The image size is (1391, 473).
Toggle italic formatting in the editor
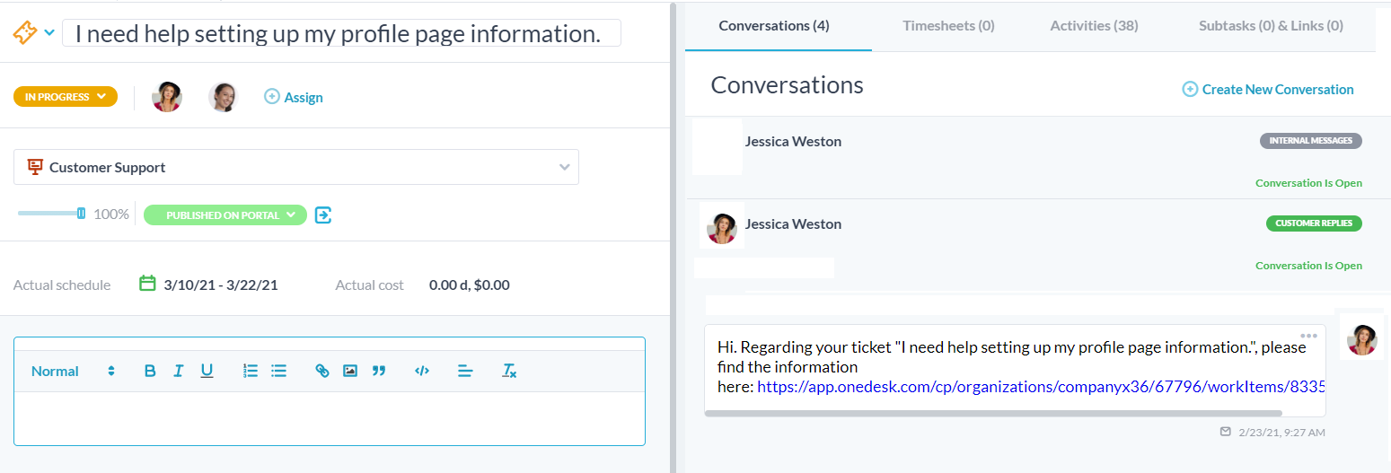[179, 371]
